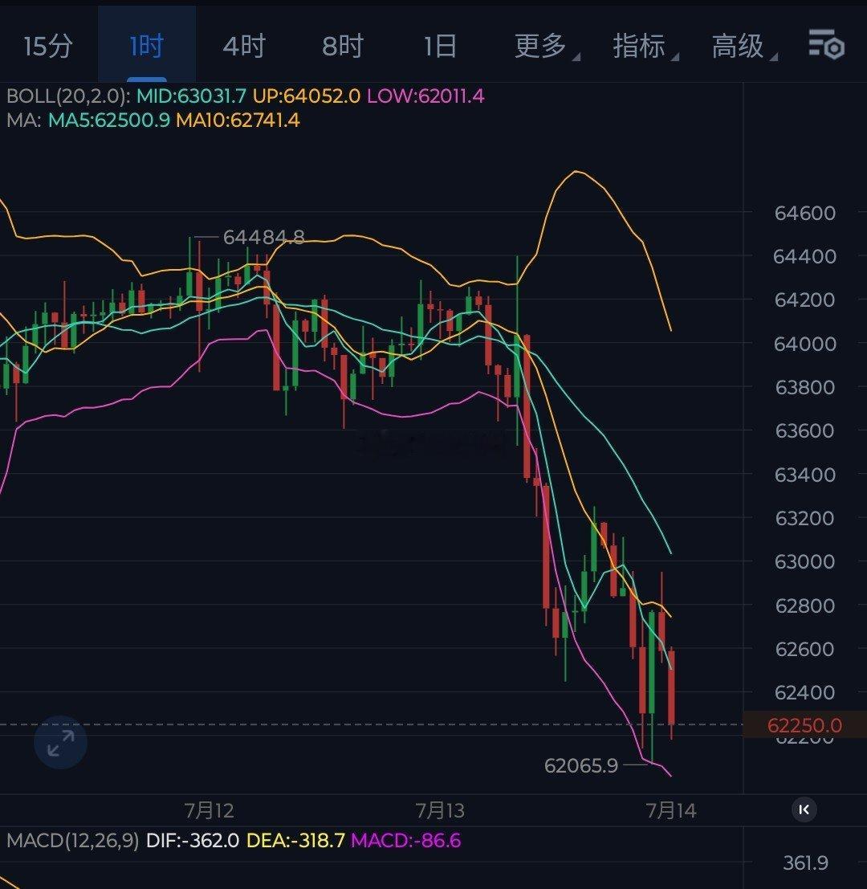Open the chart settings gear icon
Viewport: 867px width, 889px height.
[826, 44]
